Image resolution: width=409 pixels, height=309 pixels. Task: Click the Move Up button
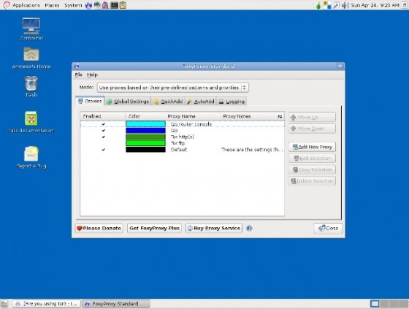point(313,117)
